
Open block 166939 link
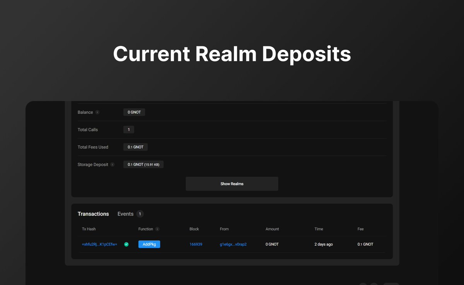(196, 244)
